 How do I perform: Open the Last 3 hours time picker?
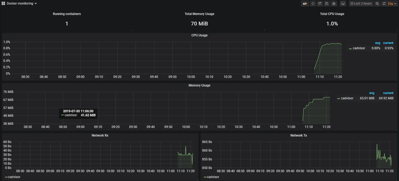tap(361, 3)
